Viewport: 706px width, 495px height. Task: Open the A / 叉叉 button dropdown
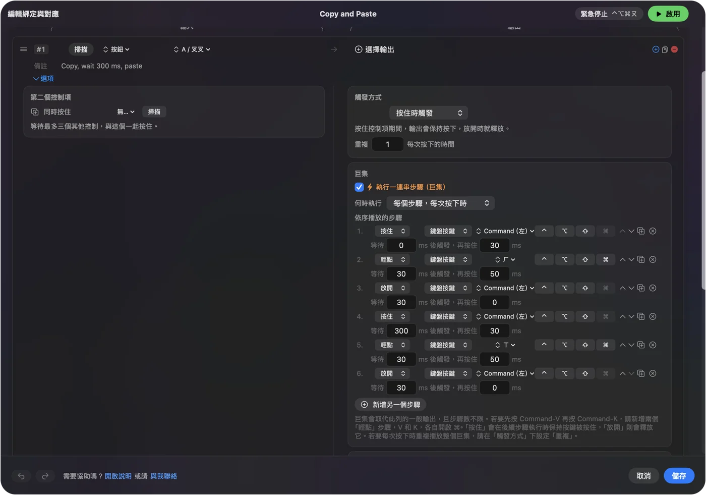[x=192, y=49]
